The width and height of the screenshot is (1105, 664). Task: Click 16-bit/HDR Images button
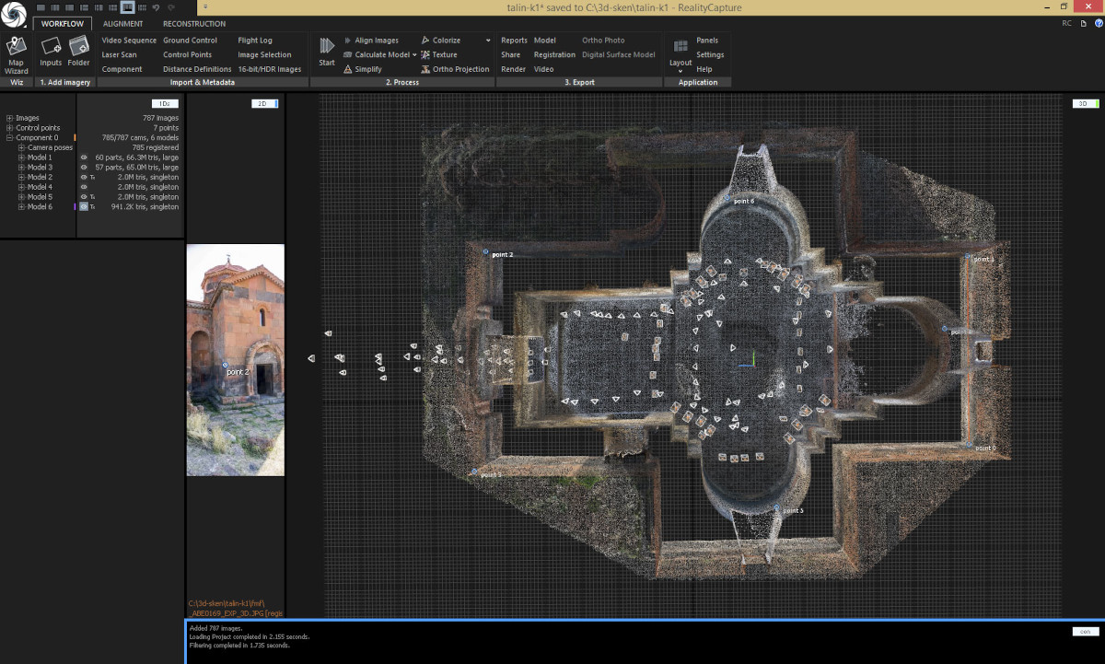point(270,69)
